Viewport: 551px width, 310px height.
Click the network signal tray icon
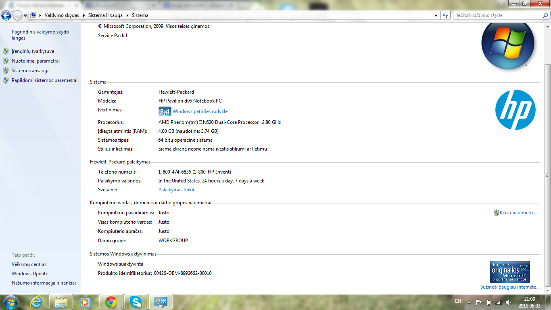[x=498, y=302]
